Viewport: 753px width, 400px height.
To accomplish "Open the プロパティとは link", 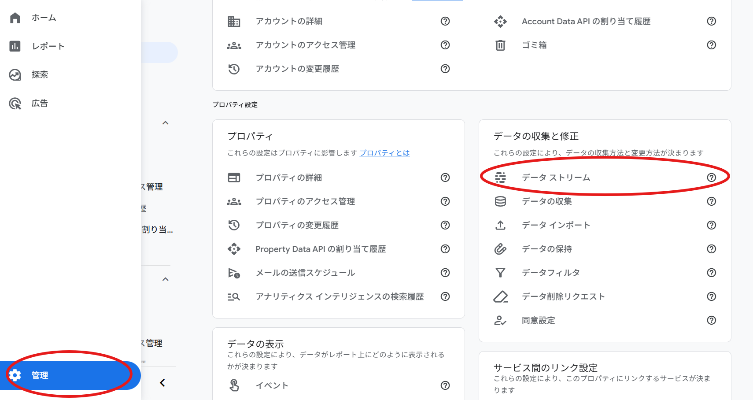I will 384,153.
